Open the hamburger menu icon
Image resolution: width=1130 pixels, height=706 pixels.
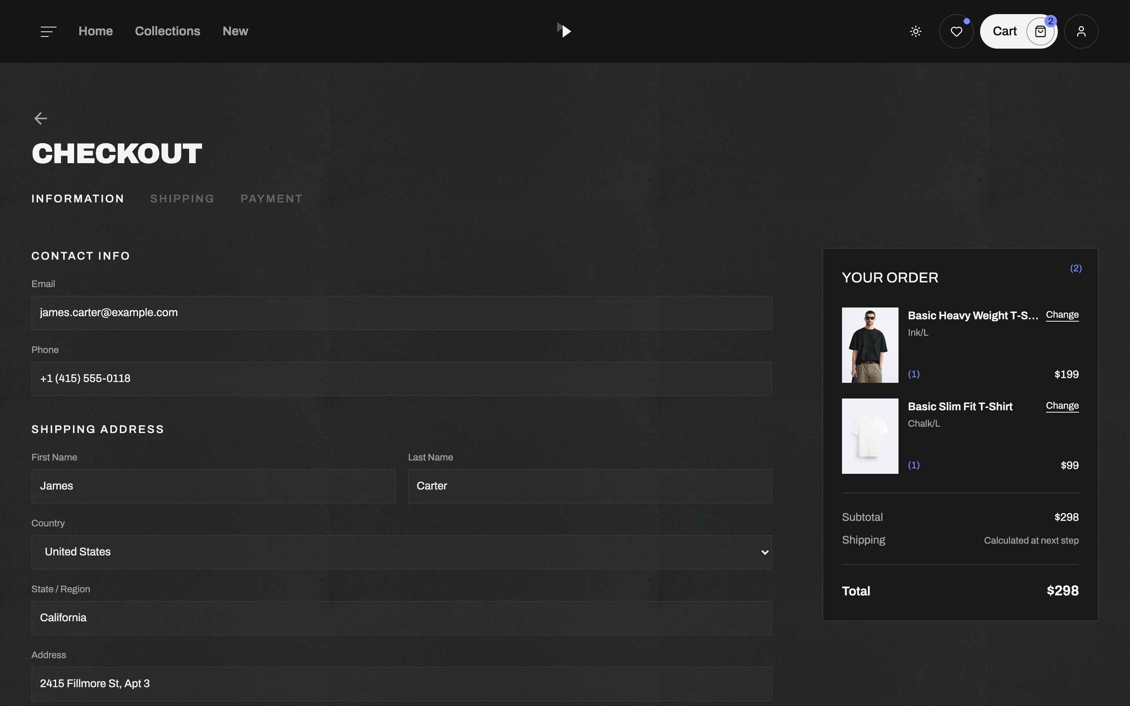[x=48, y=31]
